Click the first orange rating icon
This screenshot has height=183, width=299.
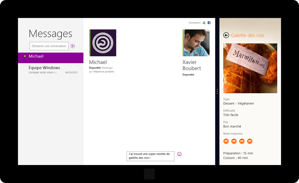pos(226,141)
